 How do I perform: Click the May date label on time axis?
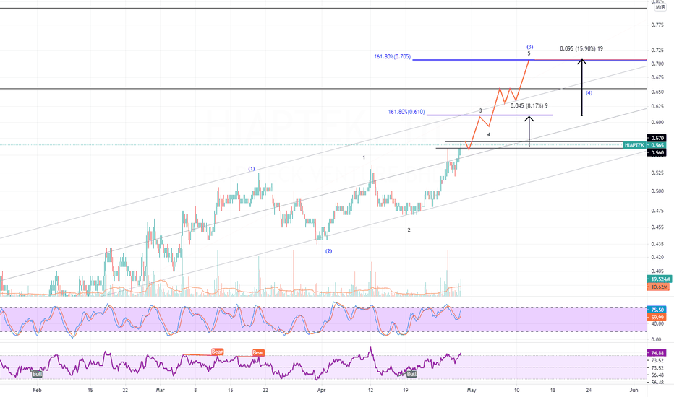point(472,390)
